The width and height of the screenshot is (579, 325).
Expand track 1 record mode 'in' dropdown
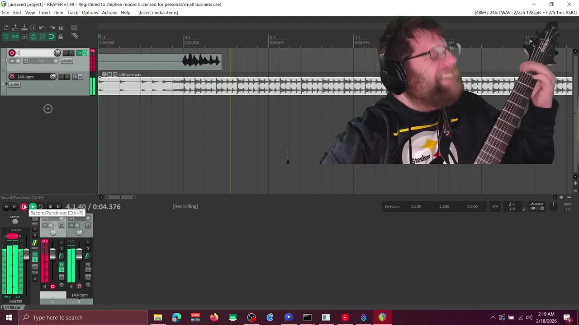click(14, 61)
